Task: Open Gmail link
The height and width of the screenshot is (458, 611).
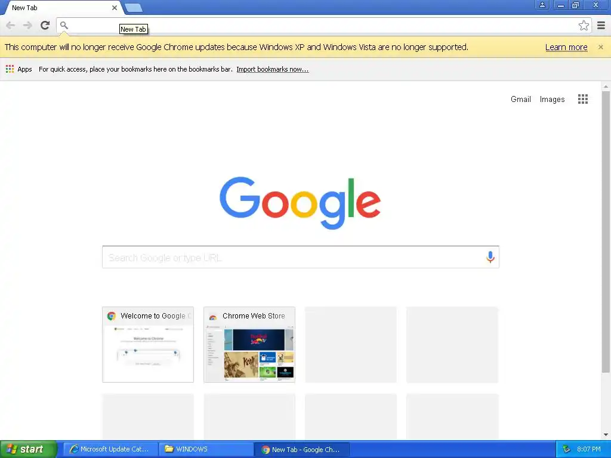Action: point(520,100)
